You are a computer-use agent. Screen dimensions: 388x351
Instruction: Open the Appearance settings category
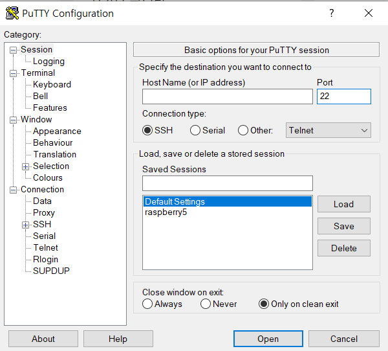[57, 131]
